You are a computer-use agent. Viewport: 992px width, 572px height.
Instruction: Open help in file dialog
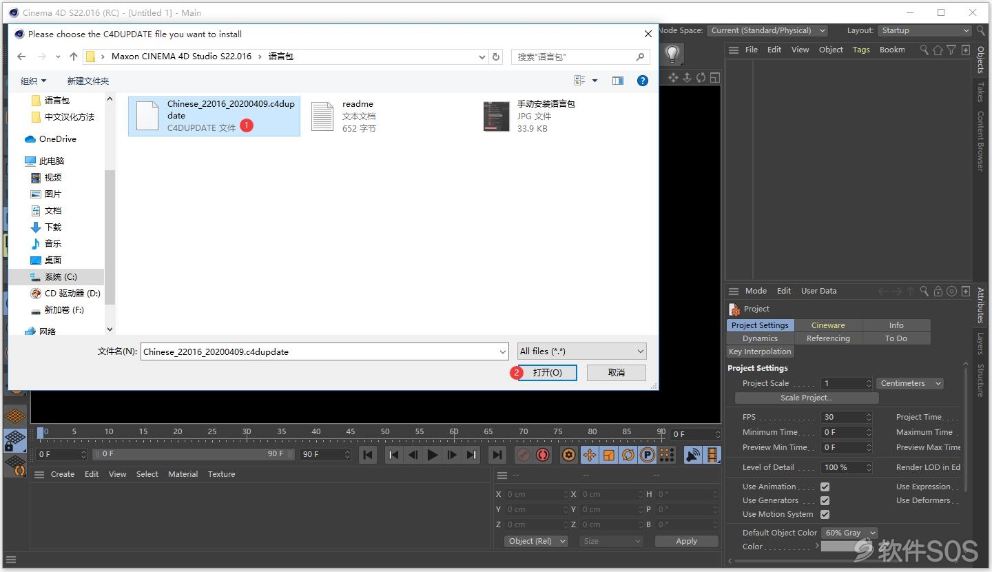pyautogui.click(x=643, y=81)
